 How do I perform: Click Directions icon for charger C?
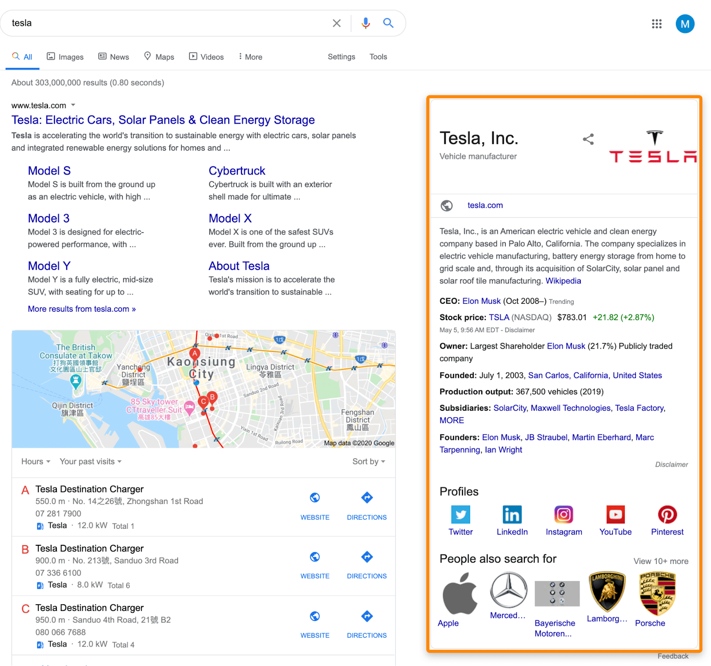coord(367,616)
